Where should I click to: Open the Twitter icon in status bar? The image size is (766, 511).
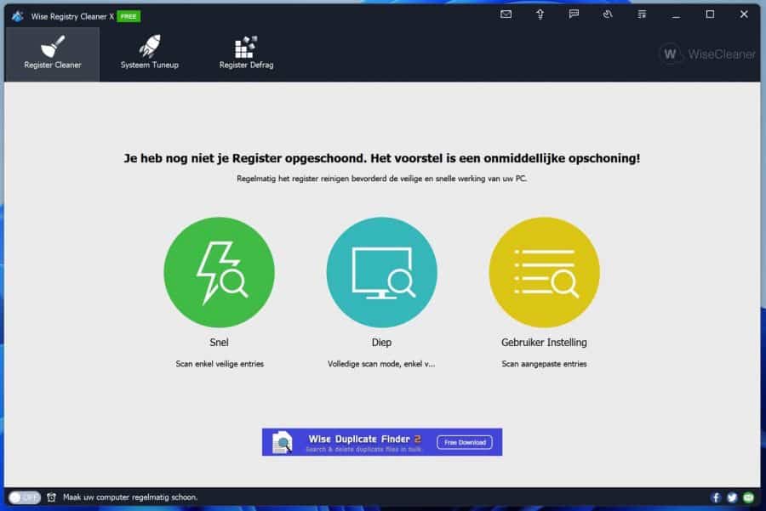(x=732, y=497)
